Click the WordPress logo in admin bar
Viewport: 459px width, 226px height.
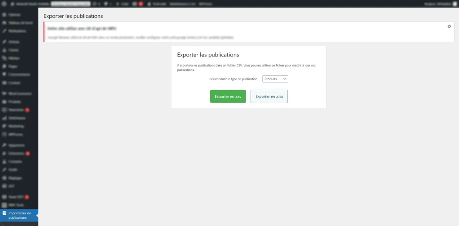click(4, 4)
